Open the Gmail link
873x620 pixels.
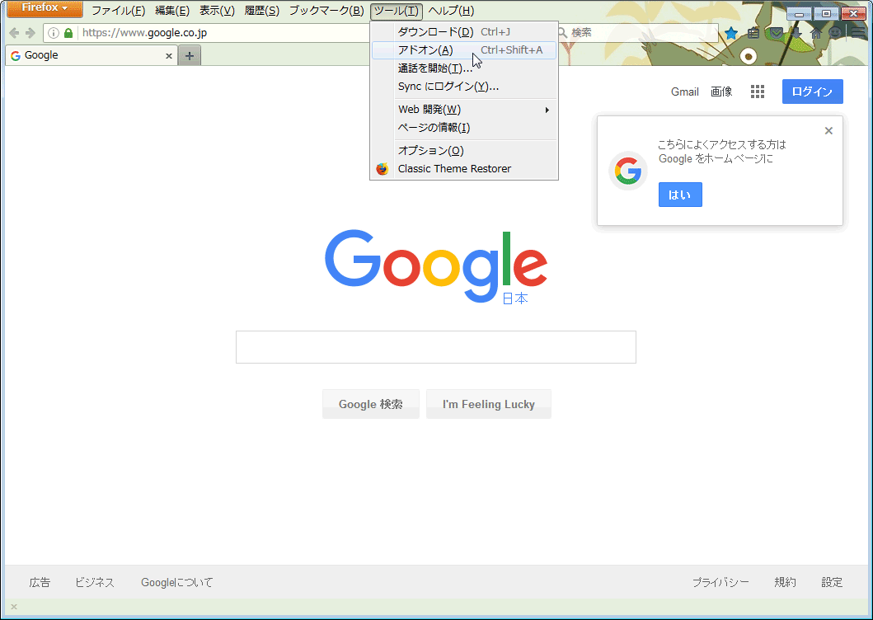(685, 92)
